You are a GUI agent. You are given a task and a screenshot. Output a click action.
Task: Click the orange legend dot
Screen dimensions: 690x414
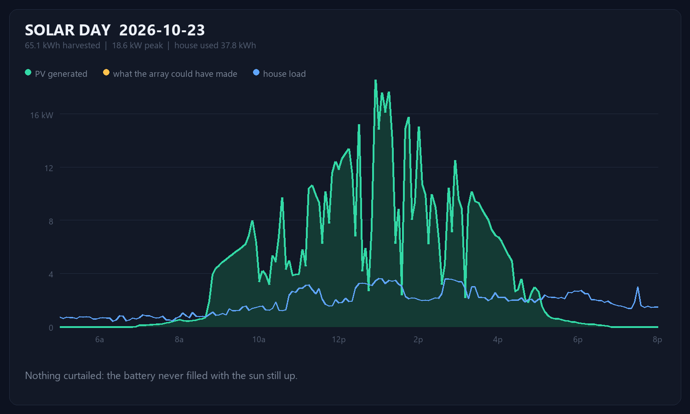coord(106,73)
